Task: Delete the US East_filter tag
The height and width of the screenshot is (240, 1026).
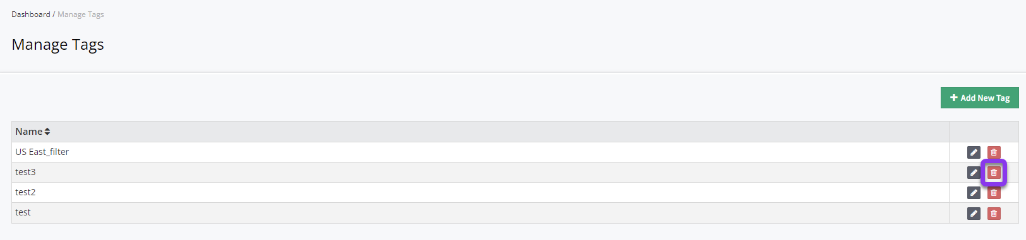Action: (994, 152)
